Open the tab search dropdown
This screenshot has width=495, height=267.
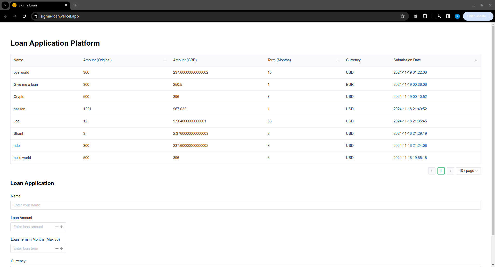pyautogui.click(x=5, y=5)
